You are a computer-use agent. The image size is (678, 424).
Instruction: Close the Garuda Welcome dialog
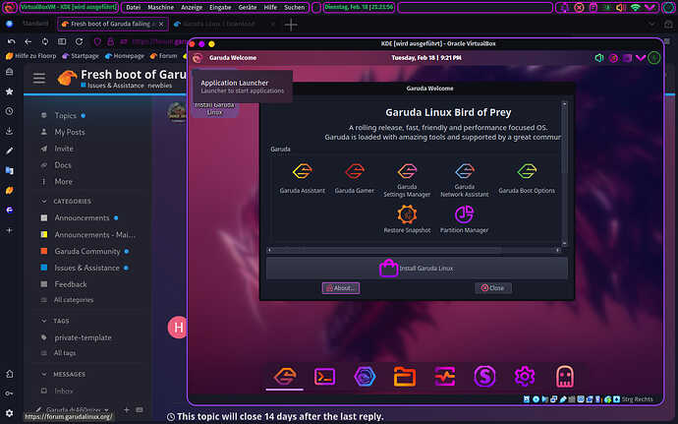(493, 288)
